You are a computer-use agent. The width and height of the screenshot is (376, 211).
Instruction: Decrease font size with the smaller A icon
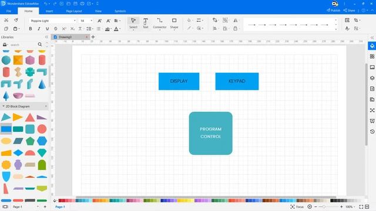pyautogui.click(x=108, y=21)
